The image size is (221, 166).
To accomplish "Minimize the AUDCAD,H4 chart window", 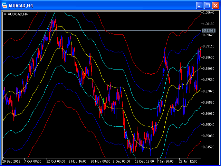I will 199,6.
